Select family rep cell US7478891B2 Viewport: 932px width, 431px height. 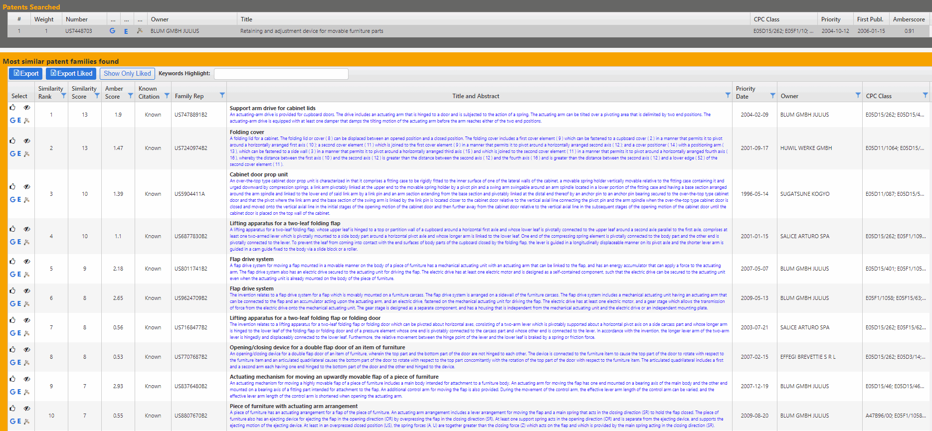[191, 115]
